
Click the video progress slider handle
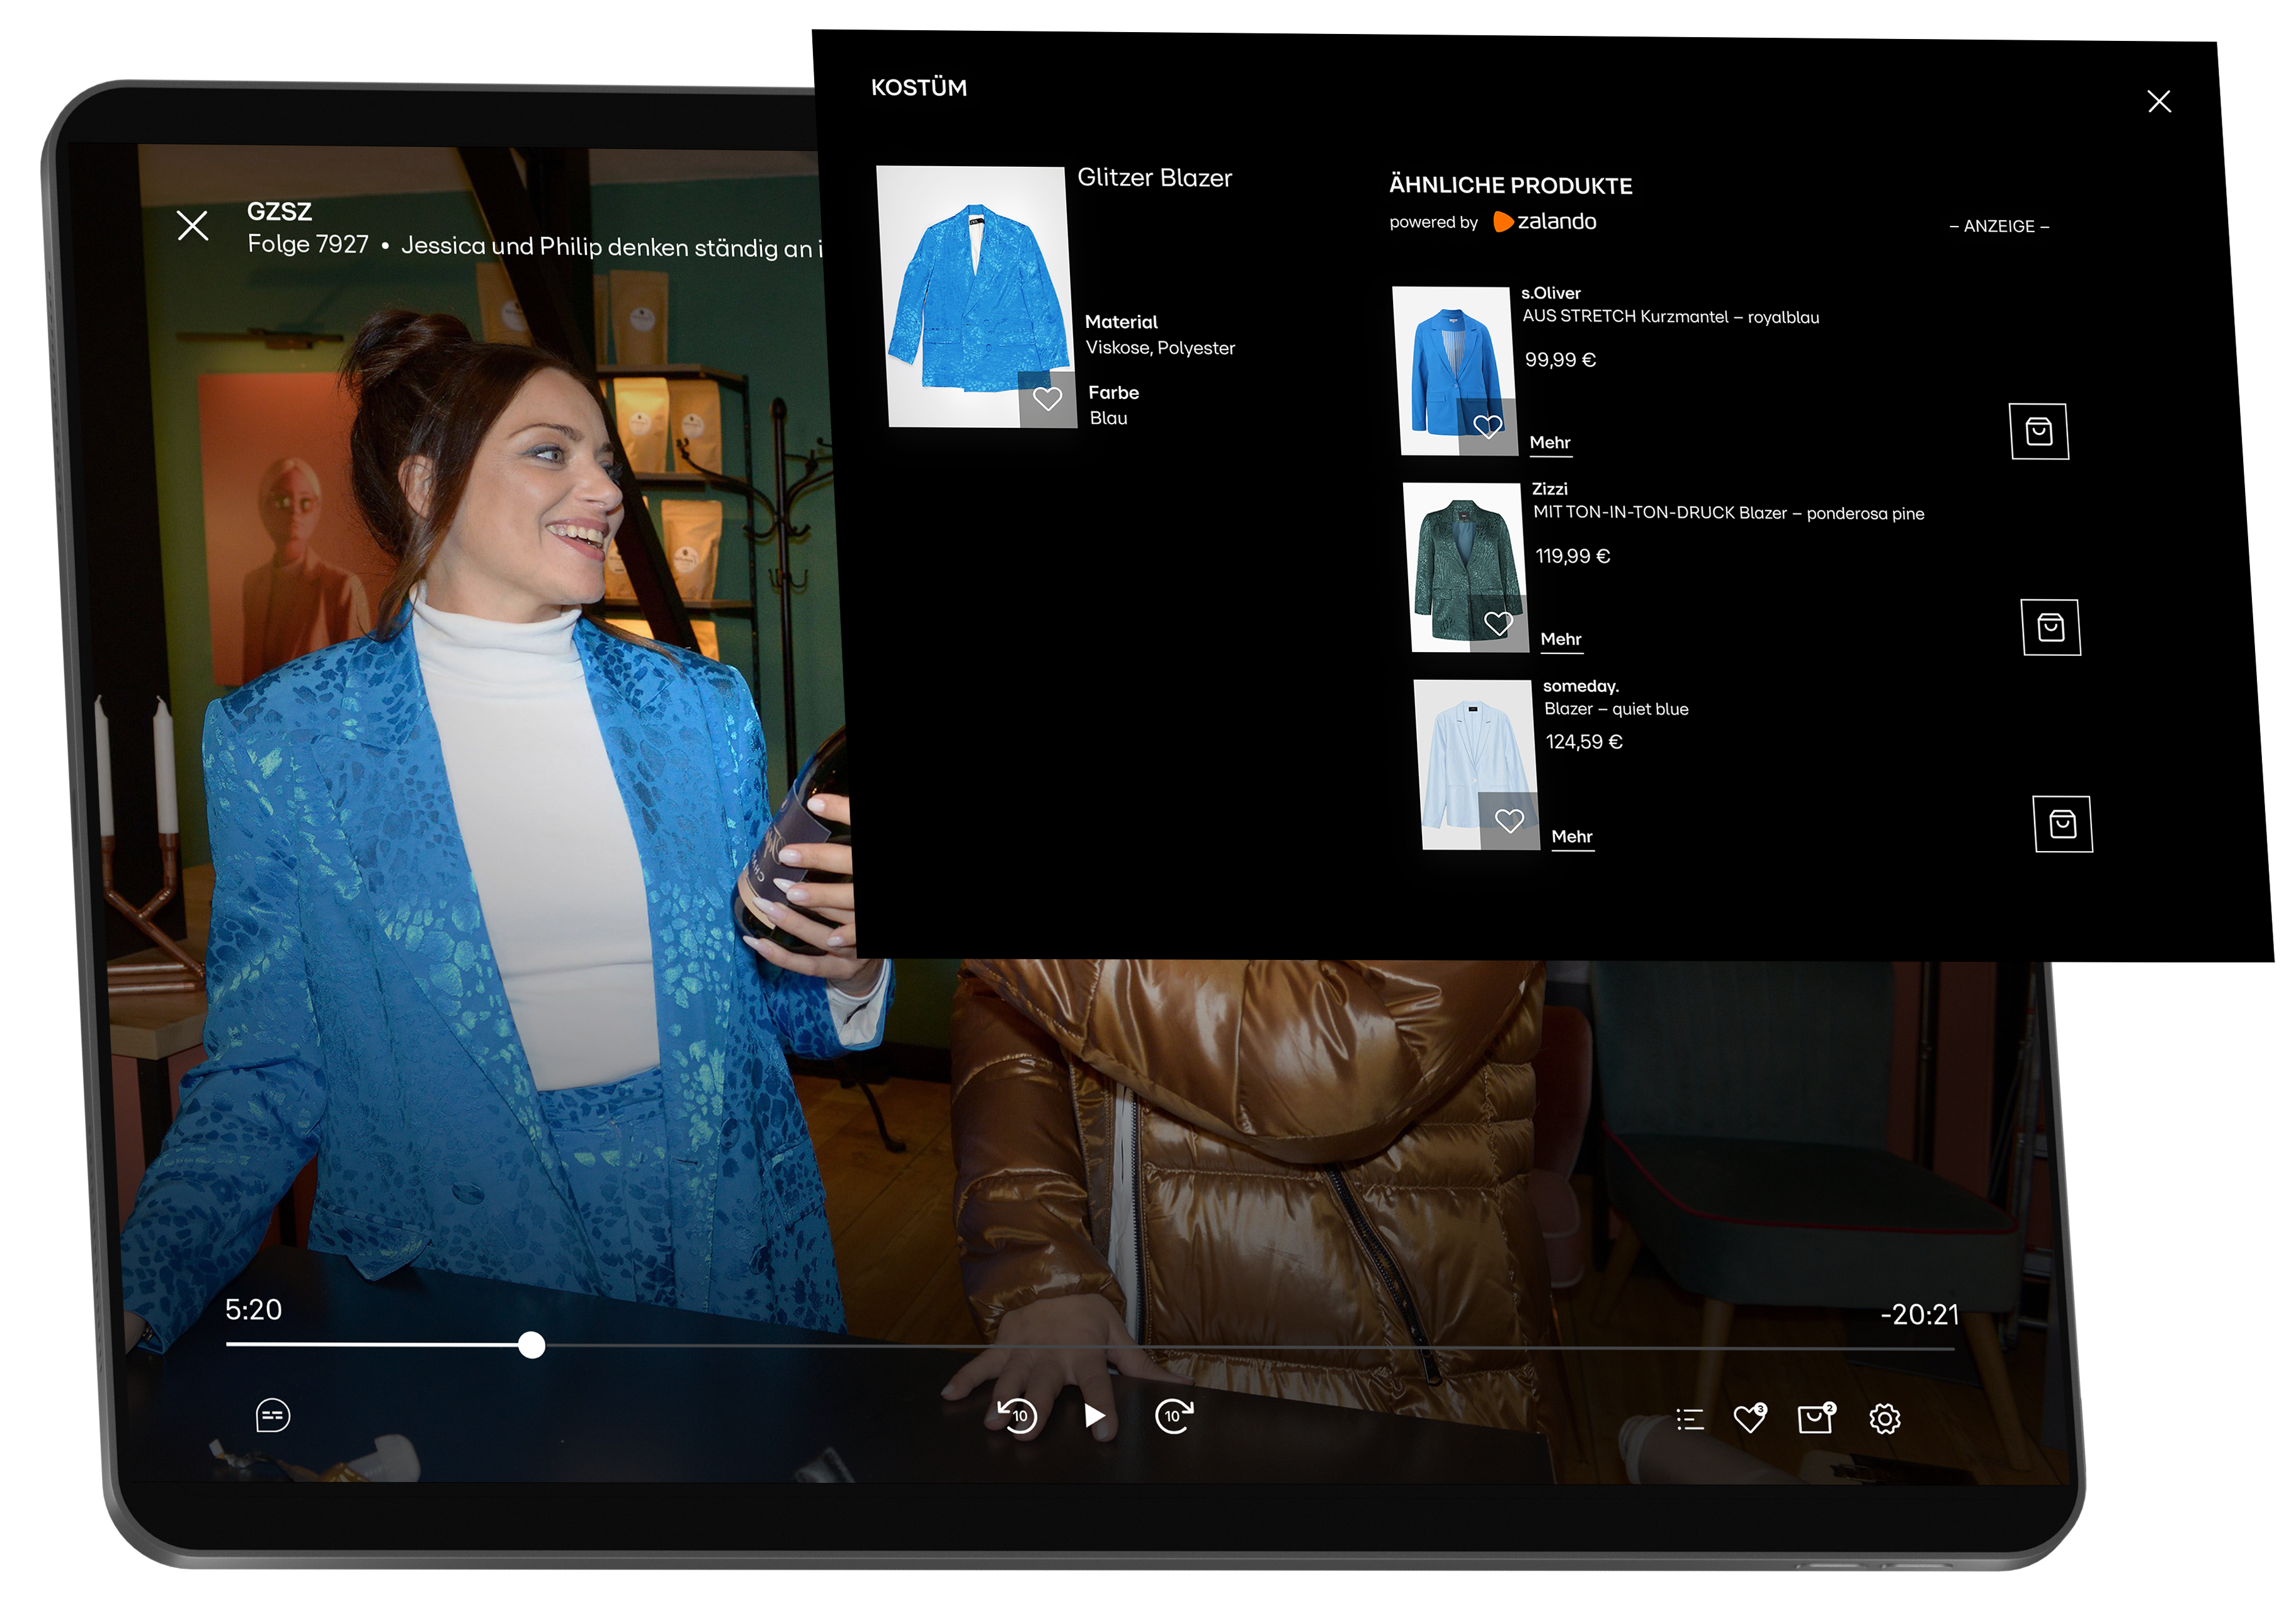click(x=532, y=1345)
